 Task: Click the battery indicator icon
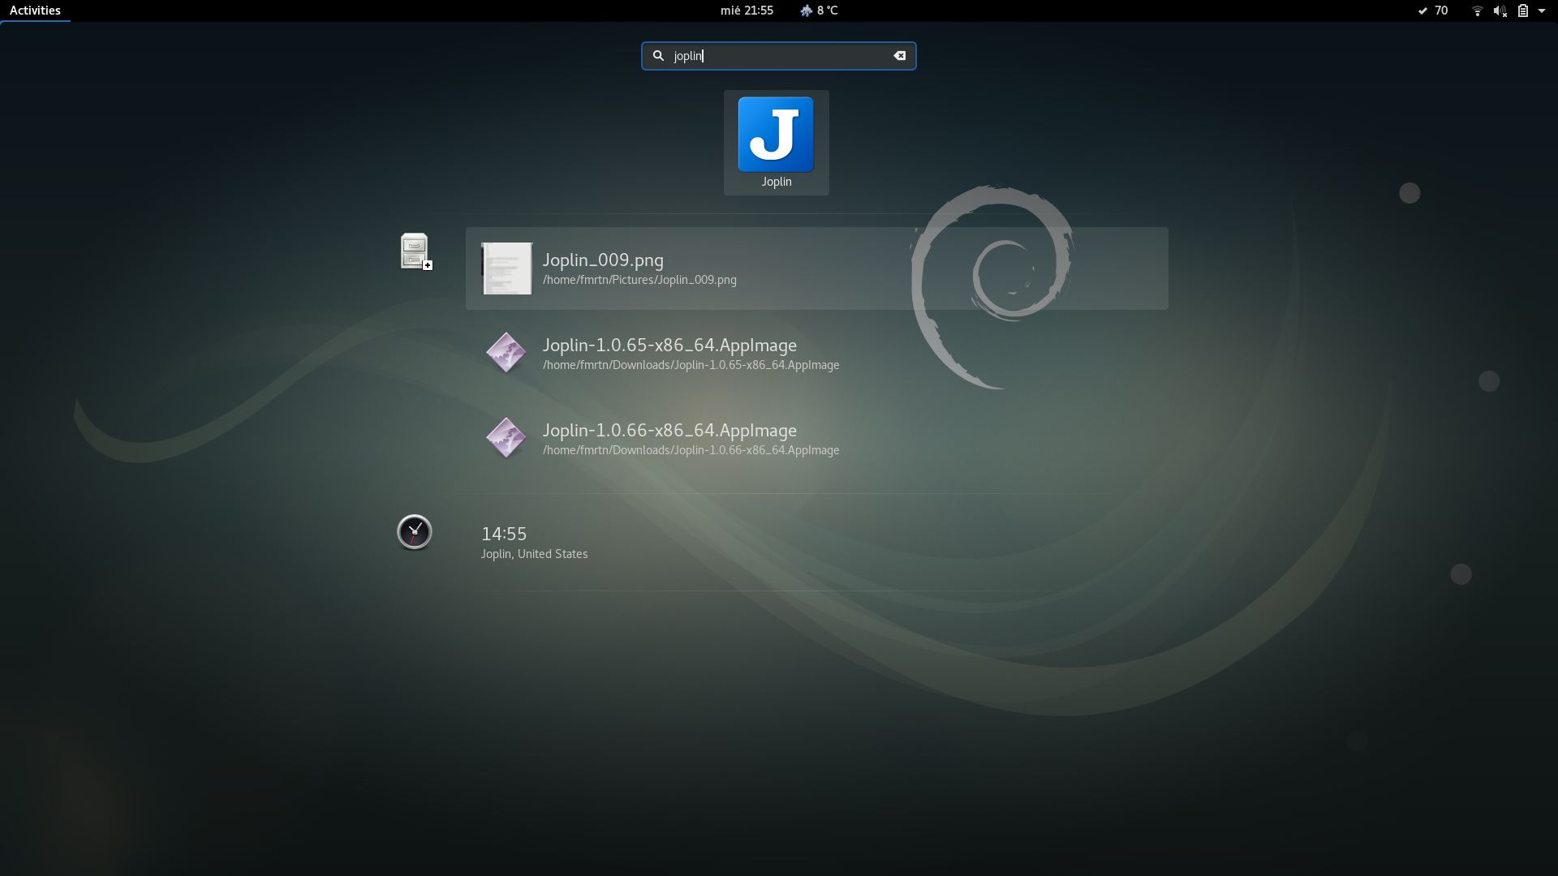click(1525, 11)
